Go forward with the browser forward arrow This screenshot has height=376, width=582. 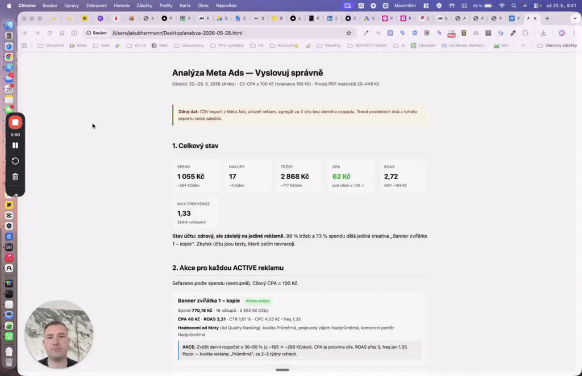coord(38,33)
